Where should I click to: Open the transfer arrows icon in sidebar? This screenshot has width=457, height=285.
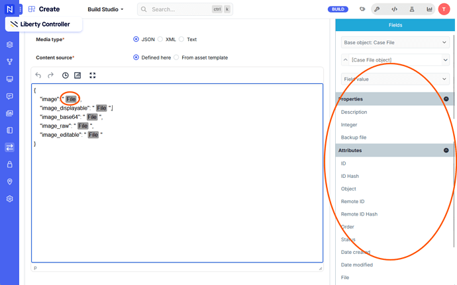10,147
